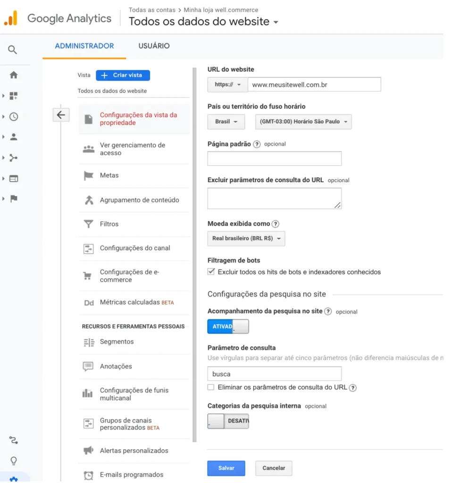This screenshot has width=469, height=483.
Task: Open the https:// protocol dropdown
Action: [227, 85]
